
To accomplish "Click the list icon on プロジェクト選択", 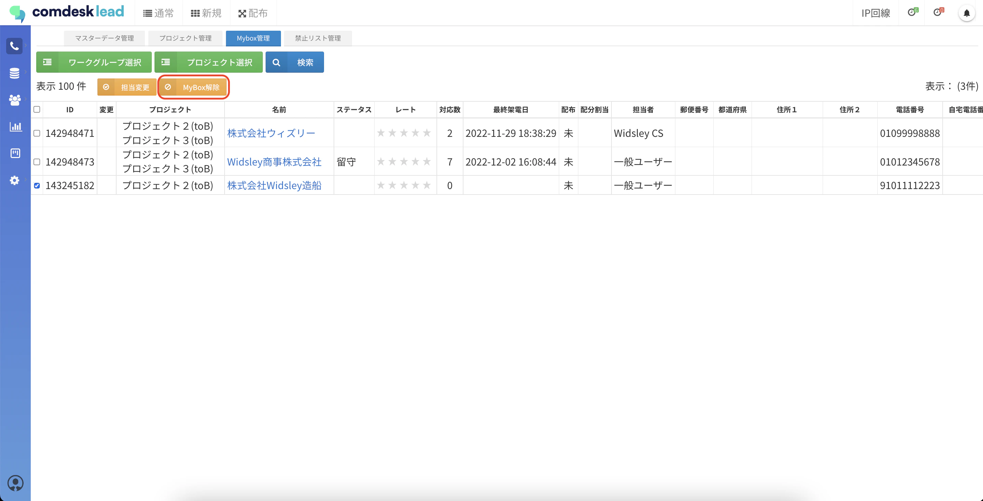I will [166, 62].
